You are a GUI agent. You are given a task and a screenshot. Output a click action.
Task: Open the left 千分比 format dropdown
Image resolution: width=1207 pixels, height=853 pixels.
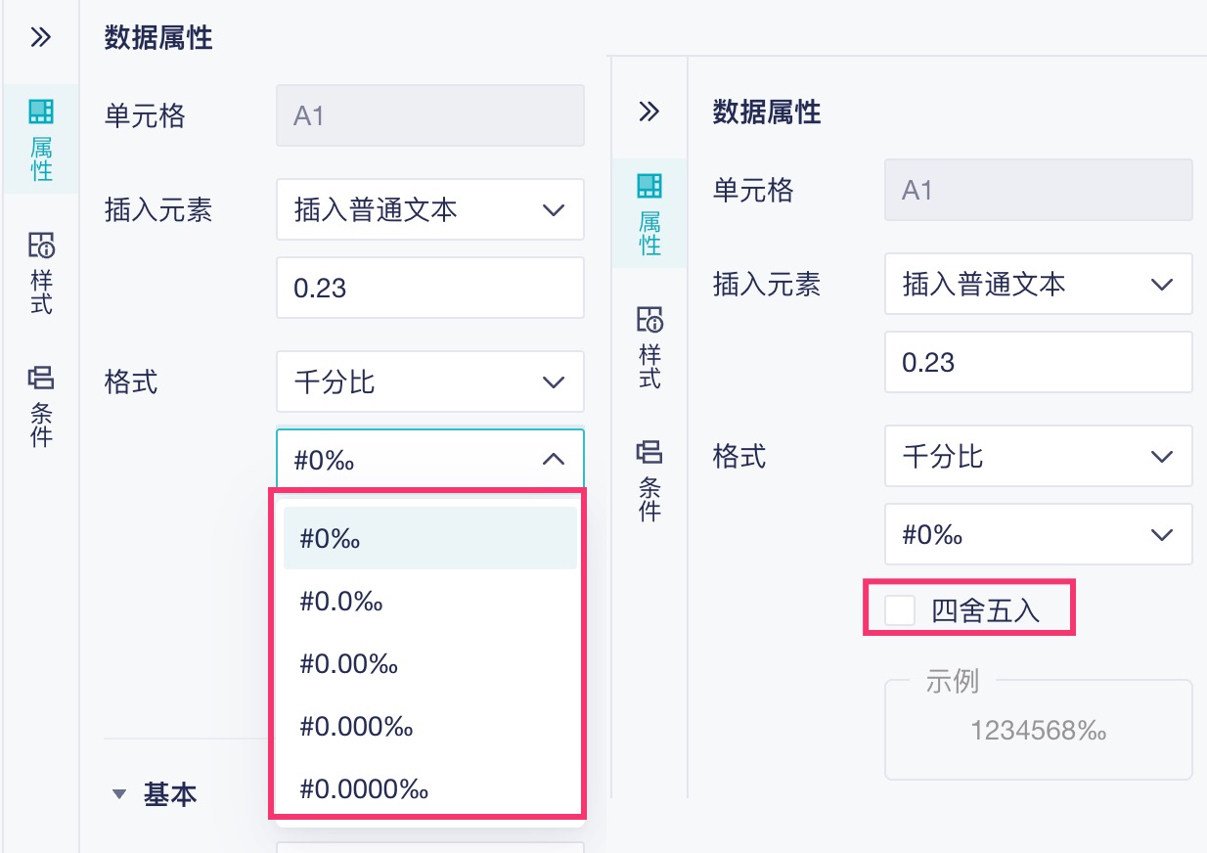(x=430, y=382)
